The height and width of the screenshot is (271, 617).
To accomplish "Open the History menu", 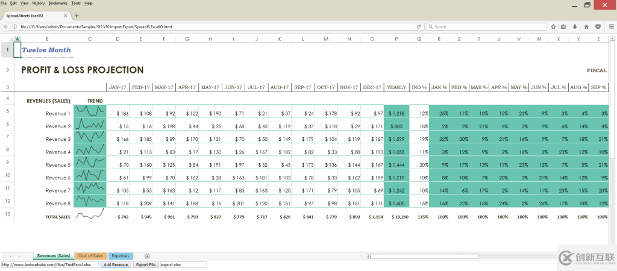I will click(x=38, y=3).
